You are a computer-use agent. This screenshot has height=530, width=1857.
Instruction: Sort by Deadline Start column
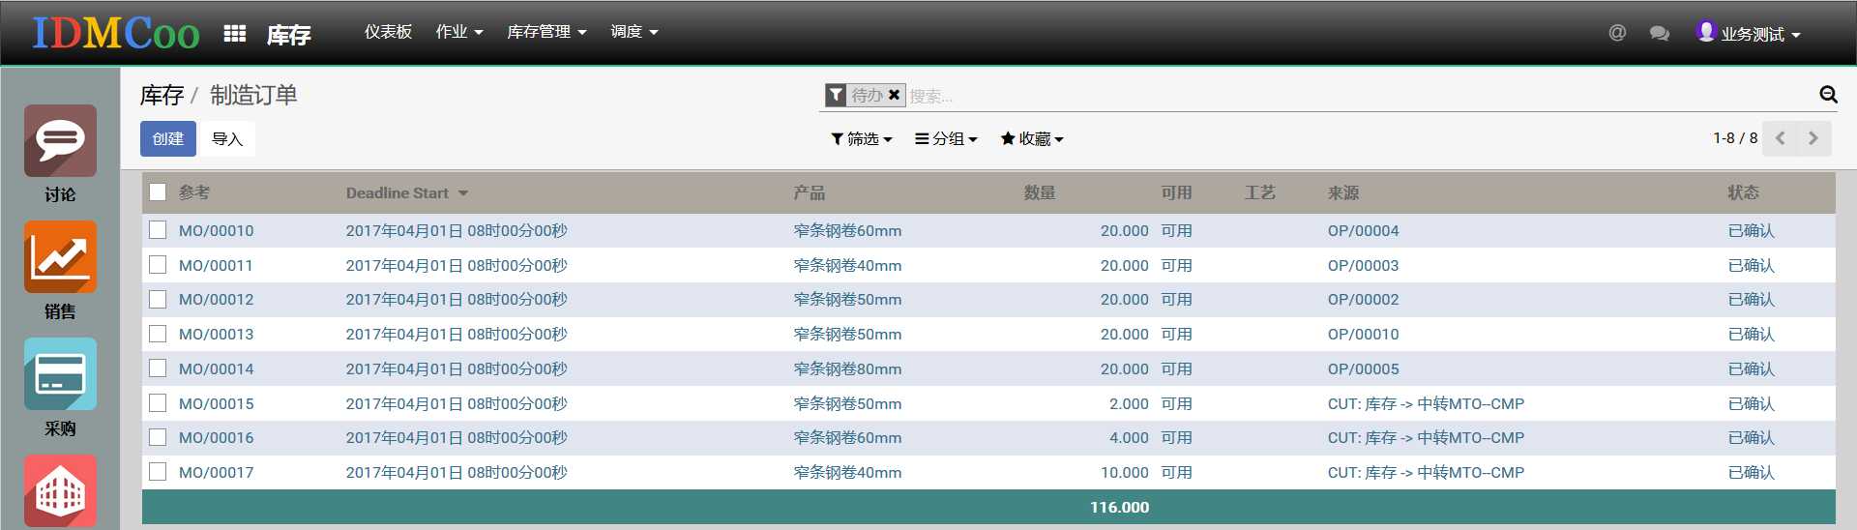coord(406,193)
